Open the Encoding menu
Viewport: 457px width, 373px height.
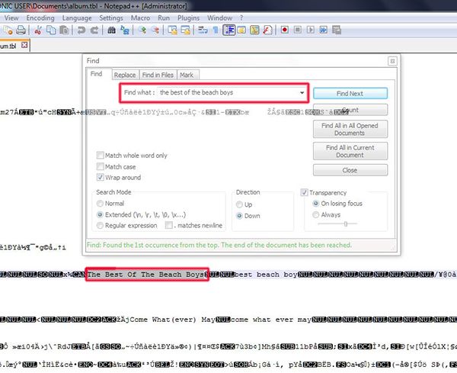pos(40,18)
